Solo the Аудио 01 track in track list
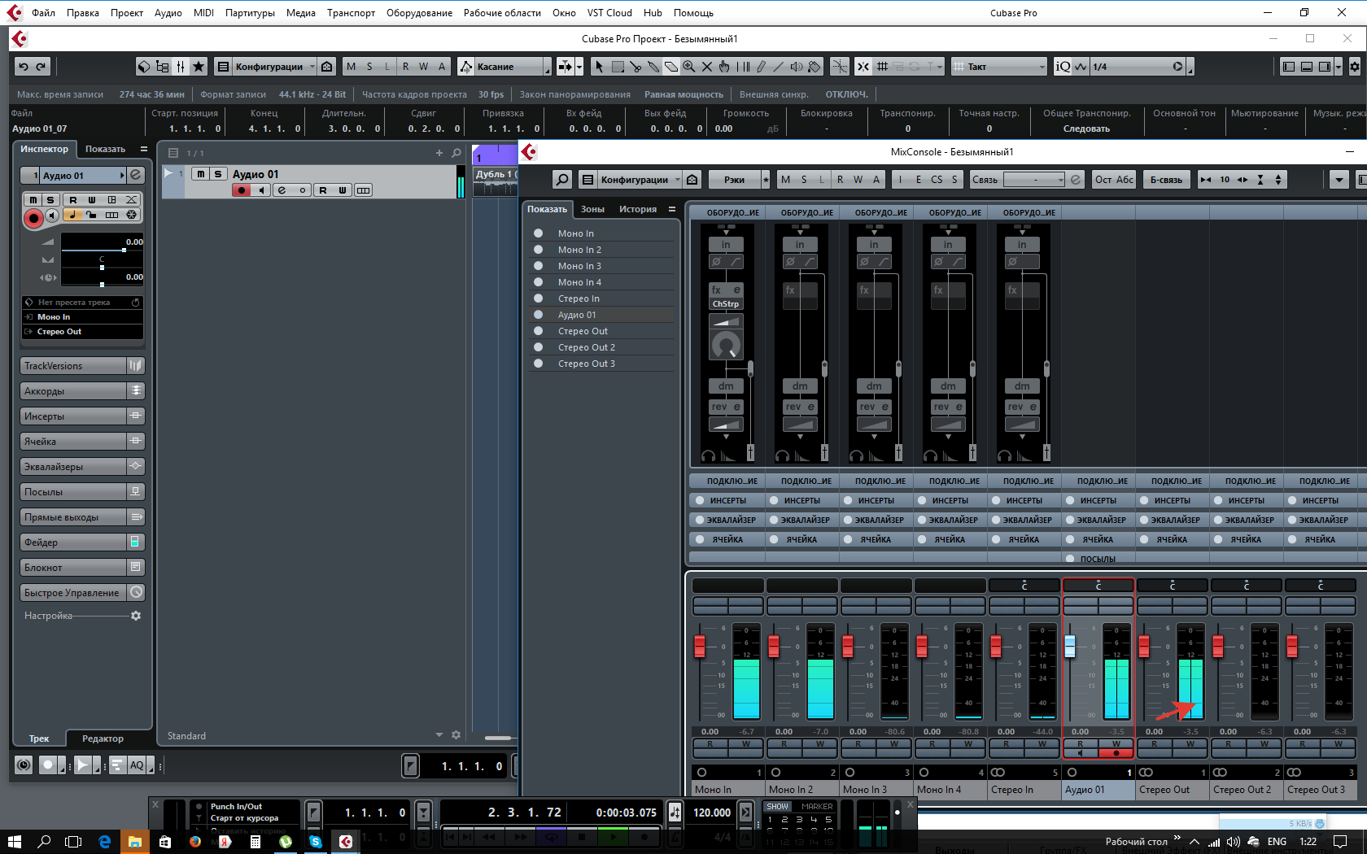 click(x=218, y=174)
